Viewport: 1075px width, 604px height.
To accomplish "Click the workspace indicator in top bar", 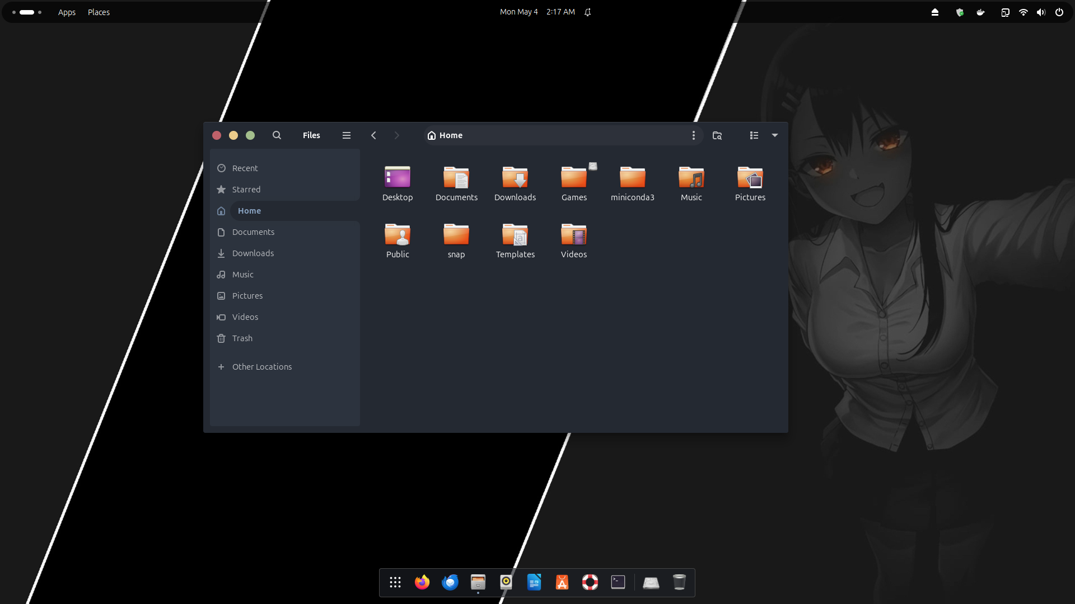I will (x=27, y=12).
